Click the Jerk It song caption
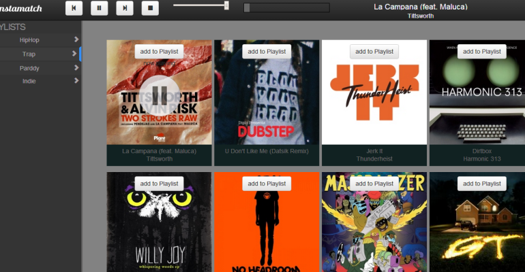 [374, 151]
